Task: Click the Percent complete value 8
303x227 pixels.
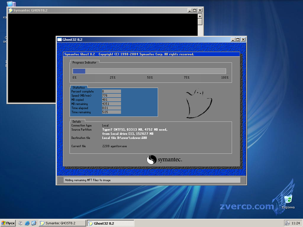Action: tap(111, 91)
